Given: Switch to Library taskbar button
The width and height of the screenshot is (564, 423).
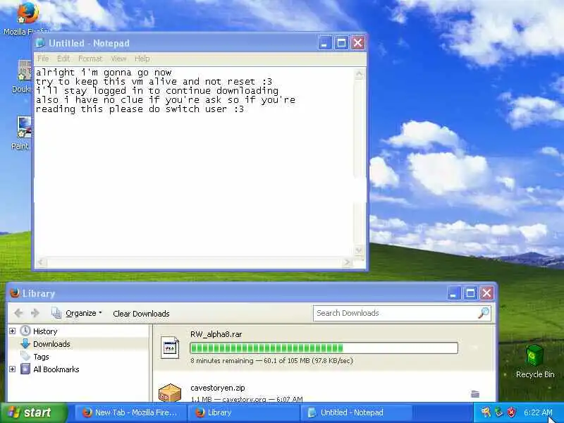Looking at the screenshot, I should (244, 412).
